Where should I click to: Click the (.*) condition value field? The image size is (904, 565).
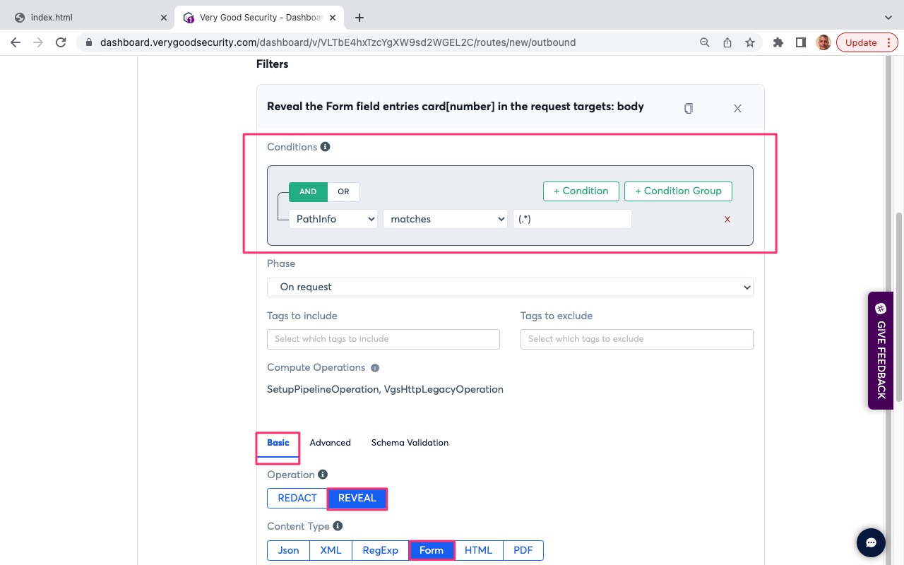point(572,219)
